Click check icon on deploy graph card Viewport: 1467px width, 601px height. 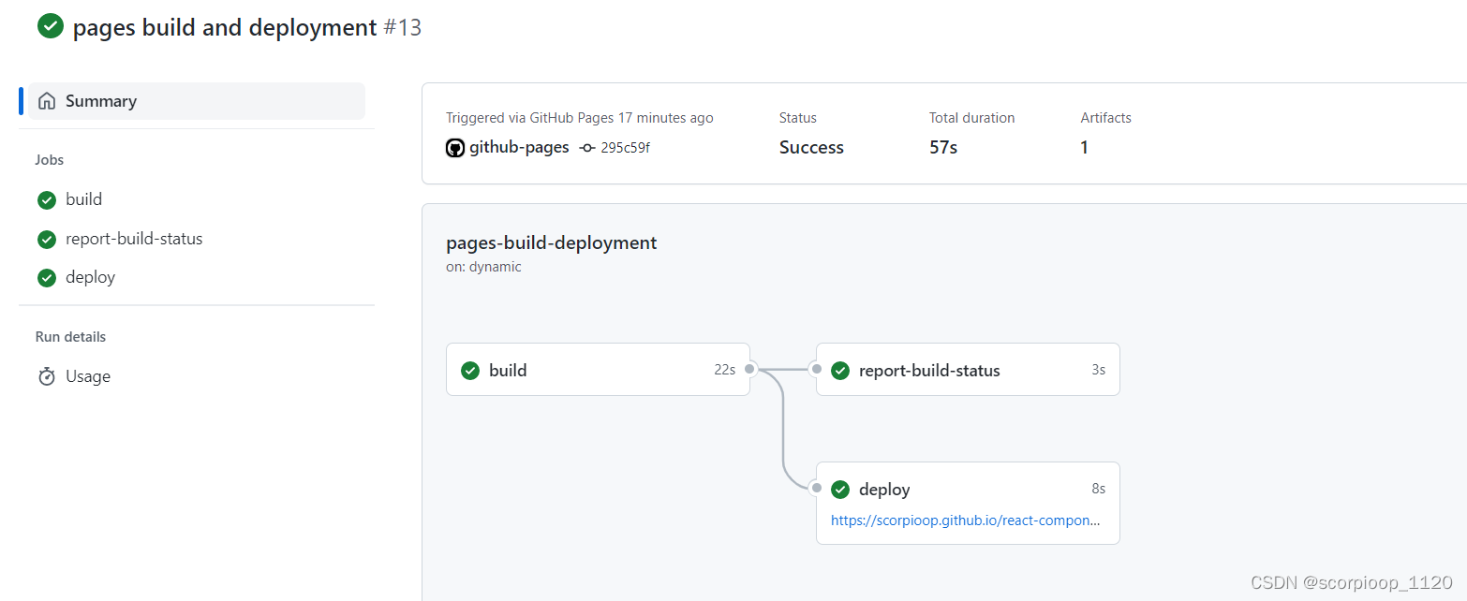tap(840, 490)
